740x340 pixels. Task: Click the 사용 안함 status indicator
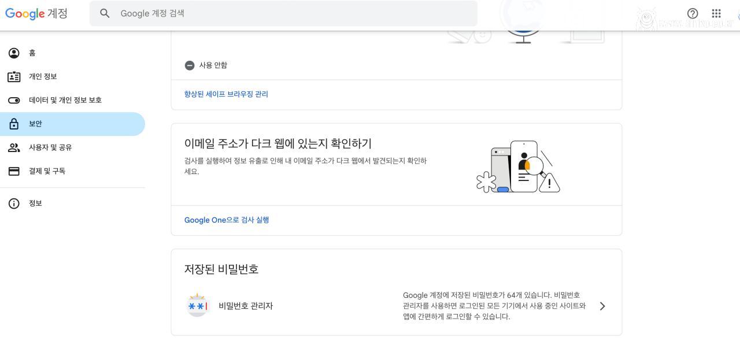(x=206, y=65)
